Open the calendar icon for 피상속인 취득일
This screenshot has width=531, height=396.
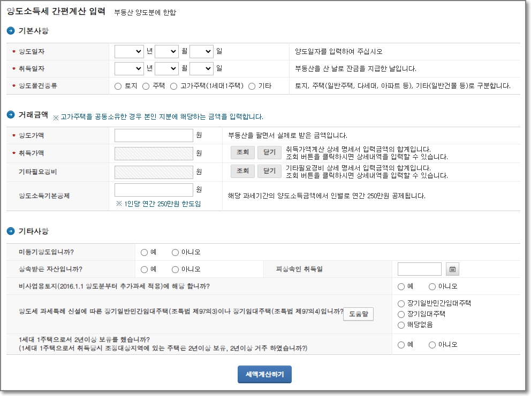(x=452, y=269)
